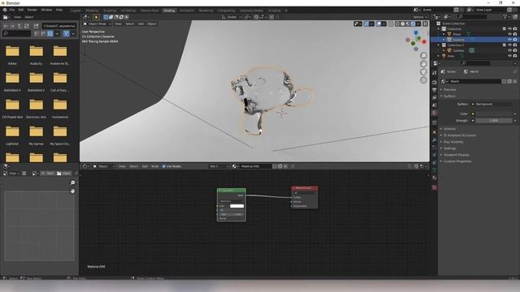The height and width of the screenshot is (292, 520).
Task: Click the outliner search field
Action: [x=472, y=16]
